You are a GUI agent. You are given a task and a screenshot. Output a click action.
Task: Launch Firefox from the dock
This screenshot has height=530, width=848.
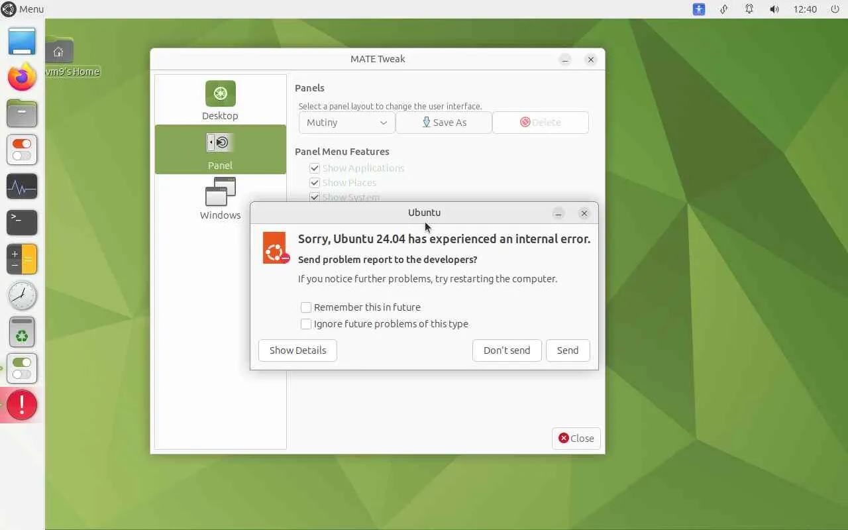(22, 78)
